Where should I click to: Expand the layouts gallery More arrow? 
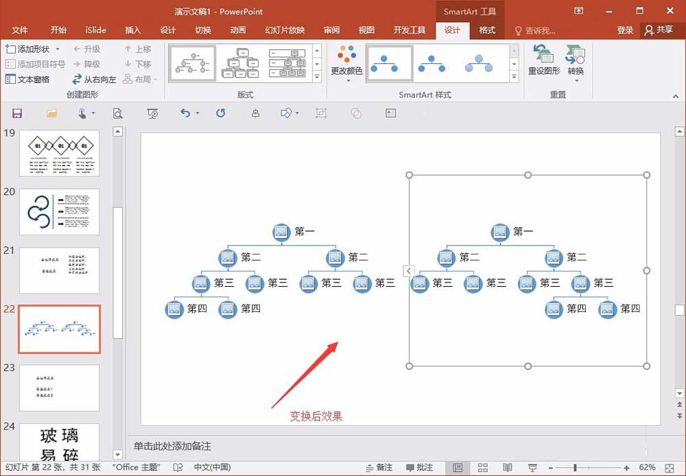pos(317,77)
